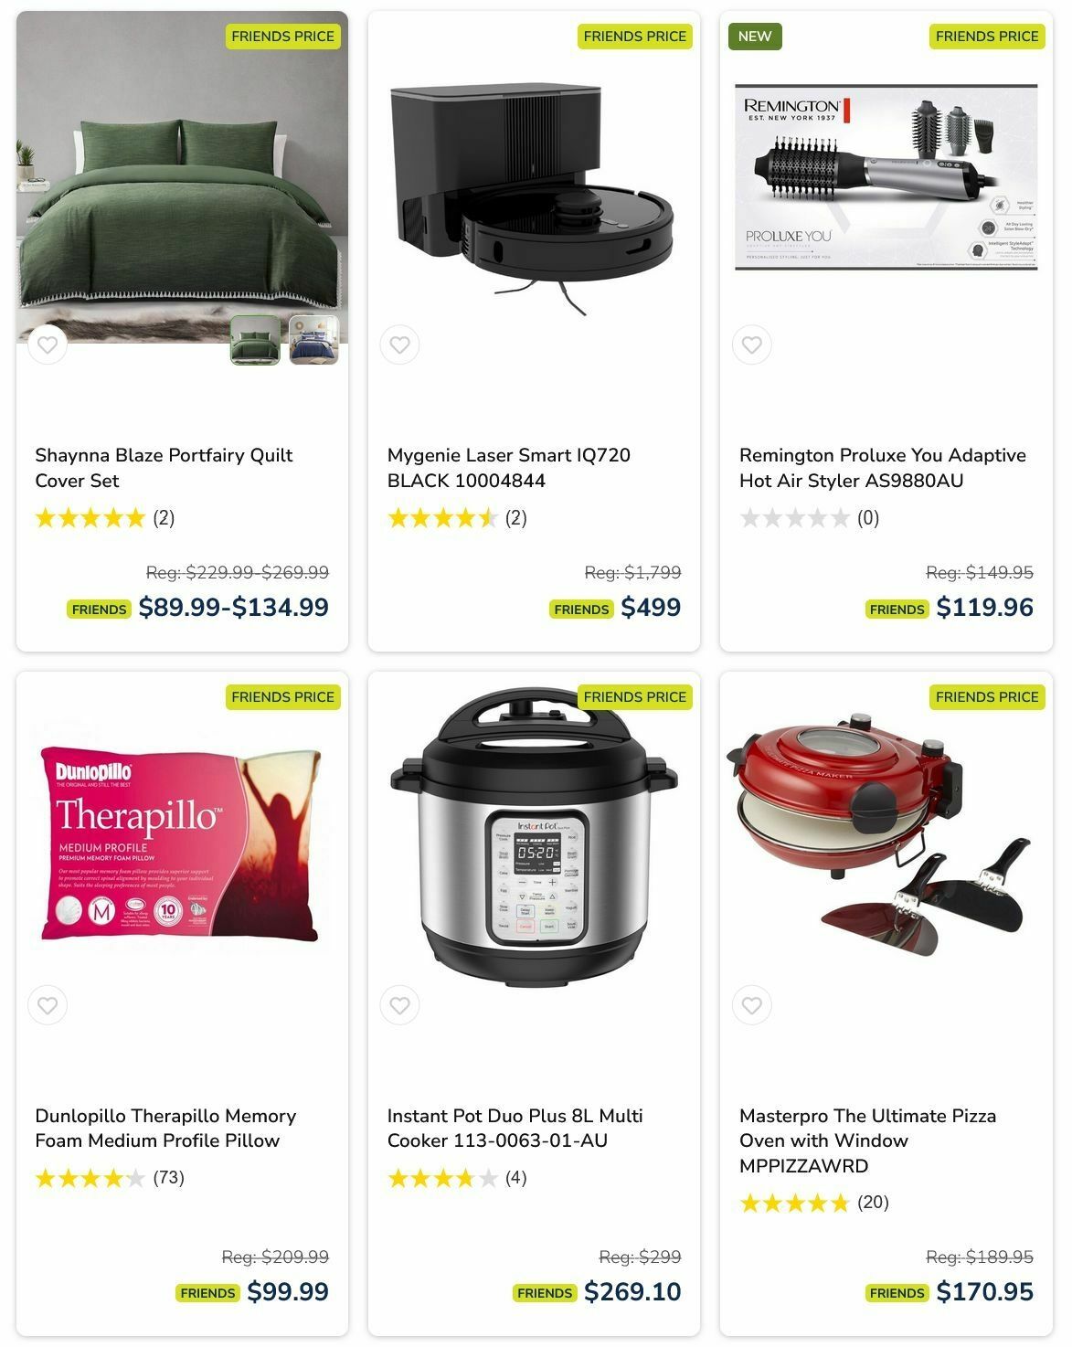Screen dimensions: 1072x1347
Task: Open Mygenie Laser Smart IQ720 BLACK product title
Action: pyautogui.click(x=508, y=468)
